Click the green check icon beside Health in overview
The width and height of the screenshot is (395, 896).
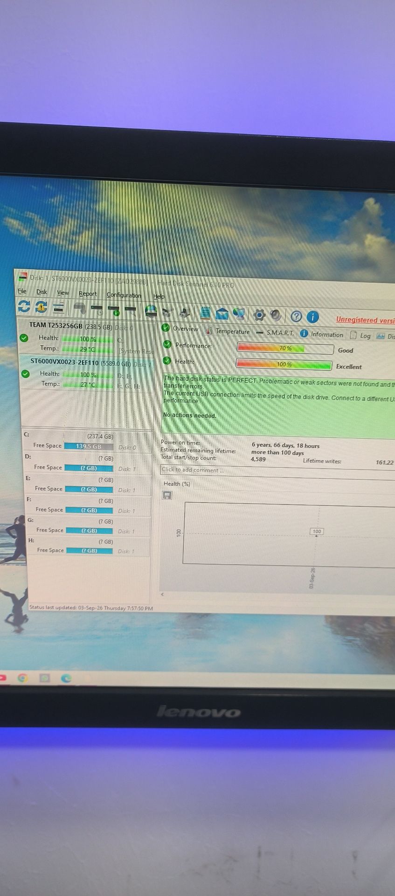(x=167, y=361)
